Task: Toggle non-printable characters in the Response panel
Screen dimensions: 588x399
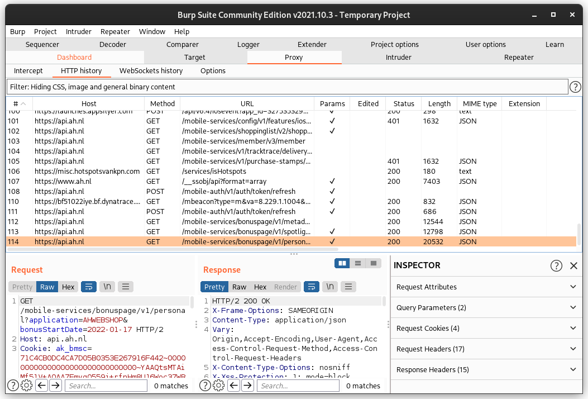Action: pos(331,287)
